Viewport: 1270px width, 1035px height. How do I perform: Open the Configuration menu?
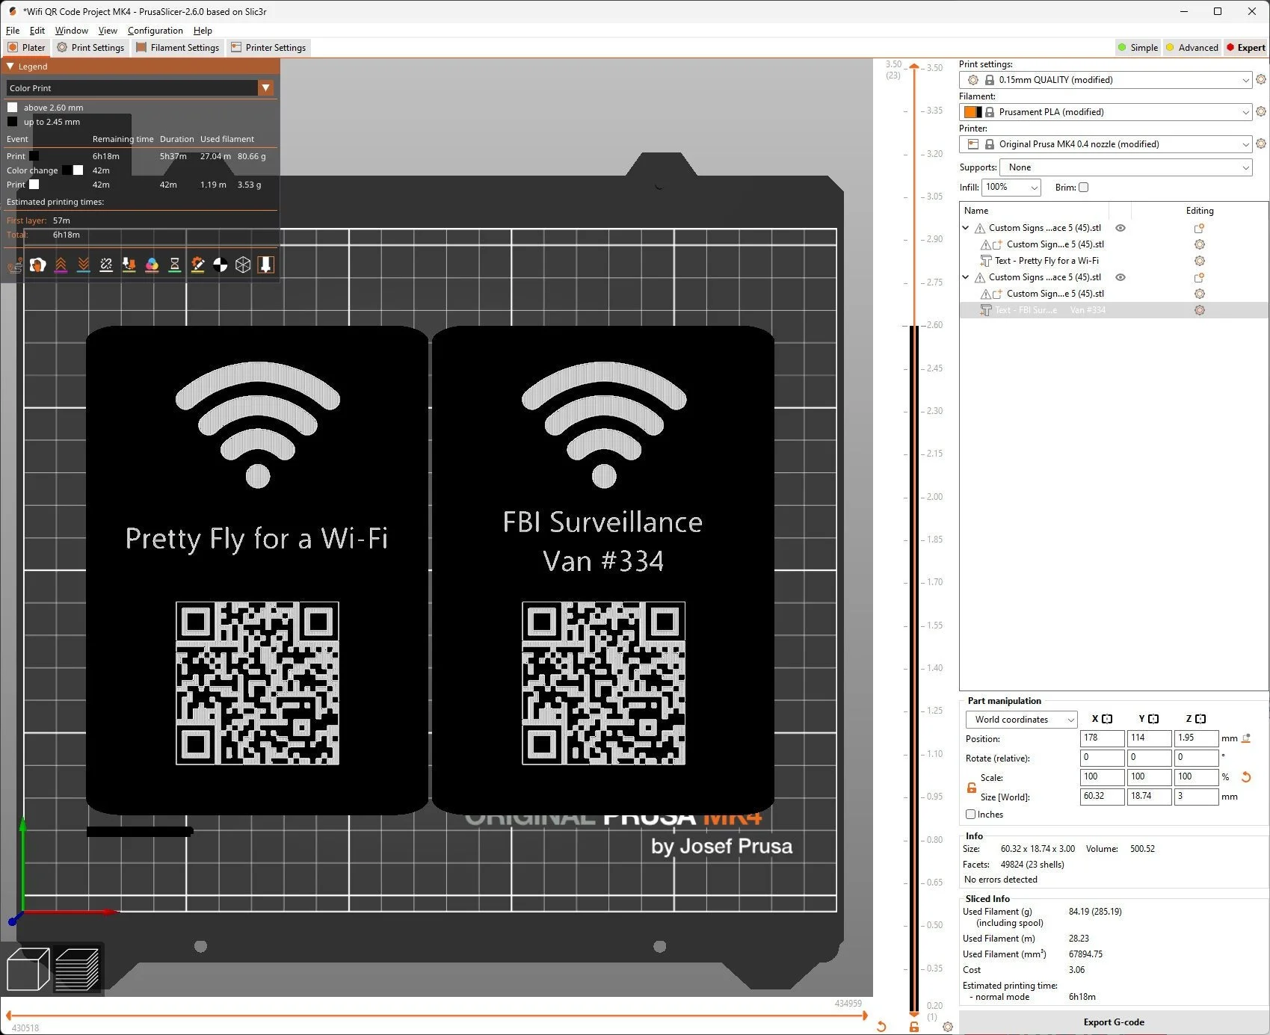pyautogui.click(x=155, y=31)
